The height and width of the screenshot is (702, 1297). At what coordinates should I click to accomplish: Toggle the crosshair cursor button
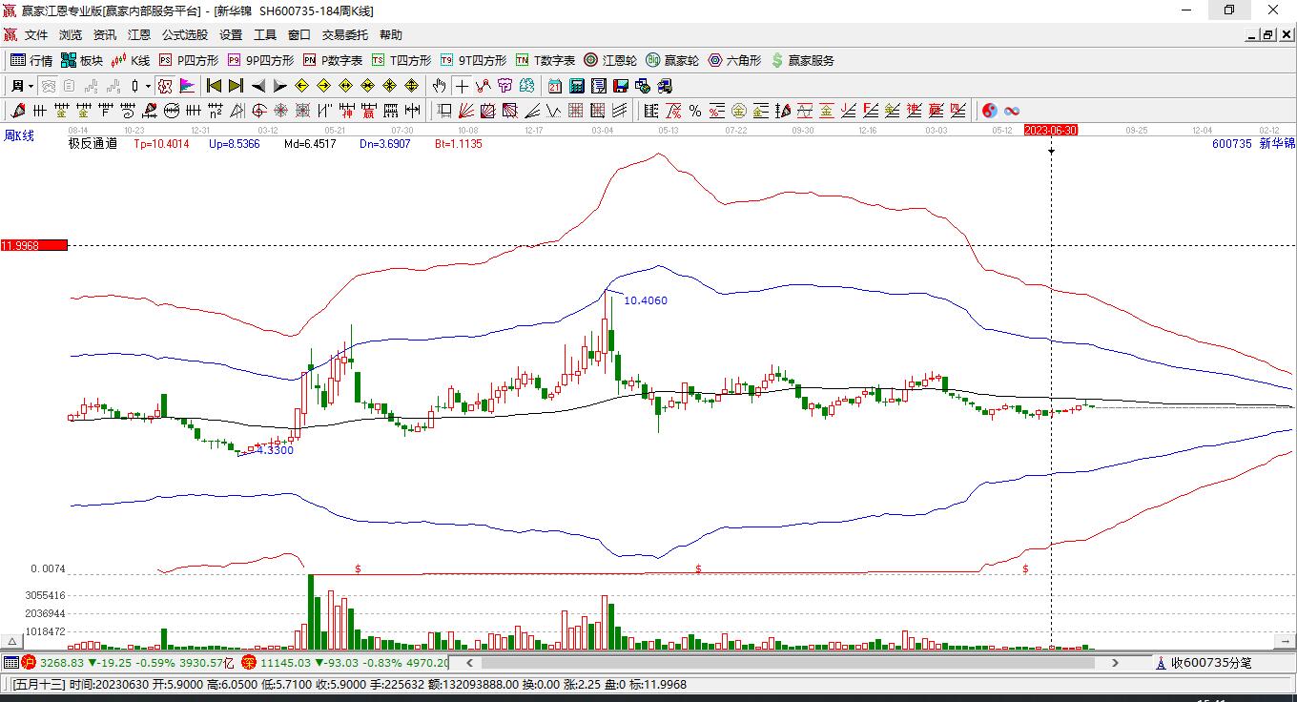tap(462, 86)
